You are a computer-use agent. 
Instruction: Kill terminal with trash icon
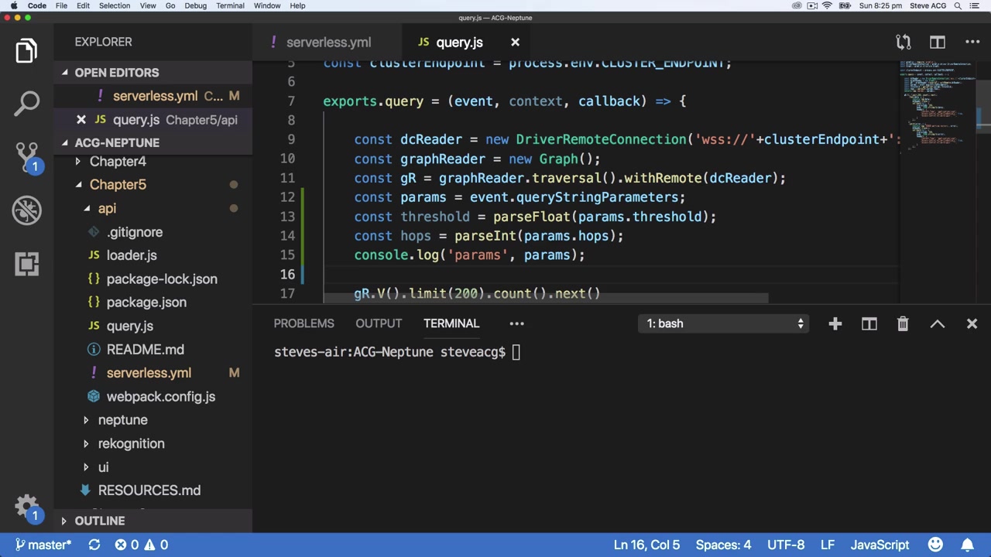903,324
